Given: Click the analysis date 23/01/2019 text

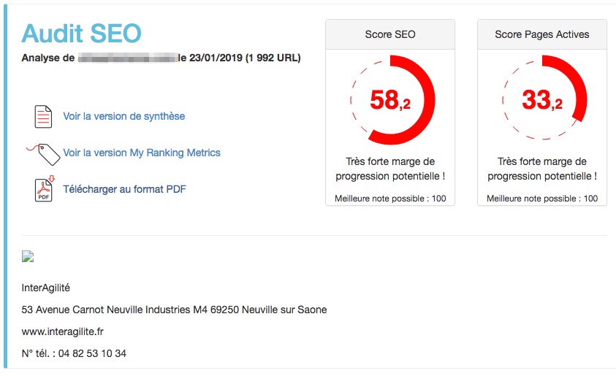Looking at the screenshot, I should pyautogui.click(x=216, y=58).
